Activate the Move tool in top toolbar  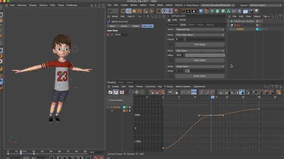point(129,11)
